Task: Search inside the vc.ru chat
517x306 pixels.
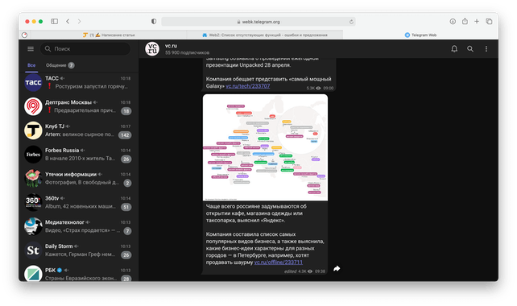Action: pyautogui.click(x=470, y=49)
